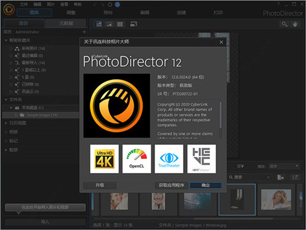The width and height of the screenshot is (306, 230).
Task: Select the zoom magnifier tool
Action: click(285, 24)
